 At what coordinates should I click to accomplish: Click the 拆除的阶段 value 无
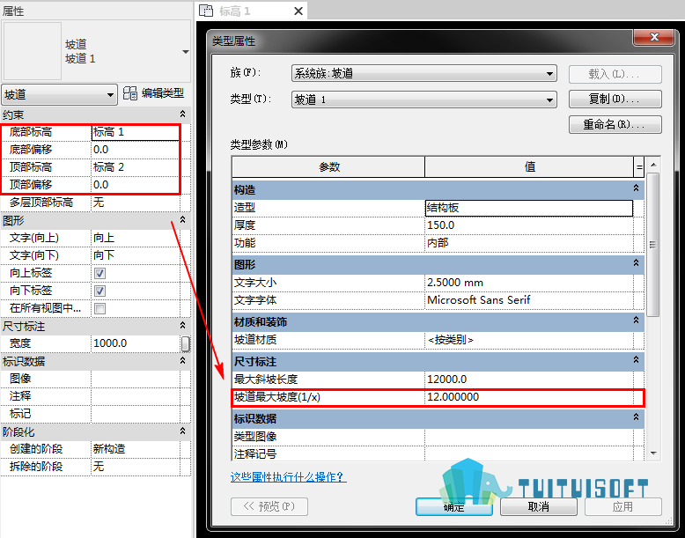136,467
